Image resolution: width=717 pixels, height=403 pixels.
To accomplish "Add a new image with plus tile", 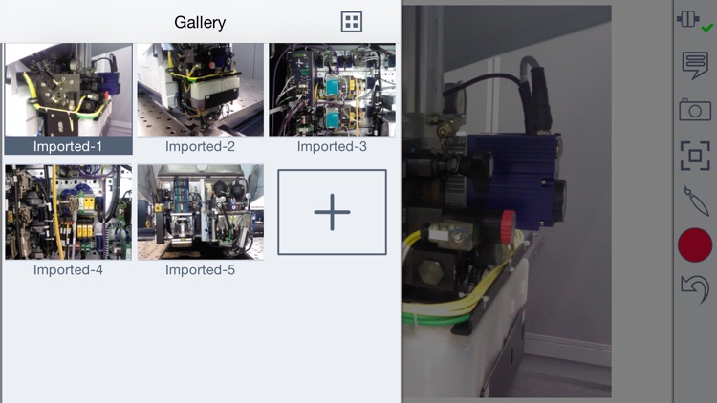I will (x=332, y=212).
